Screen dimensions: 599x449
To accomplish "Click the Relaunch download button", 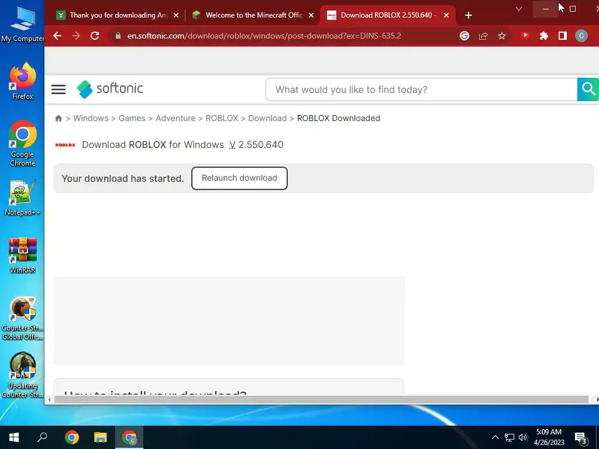I will tap(239, 178).
